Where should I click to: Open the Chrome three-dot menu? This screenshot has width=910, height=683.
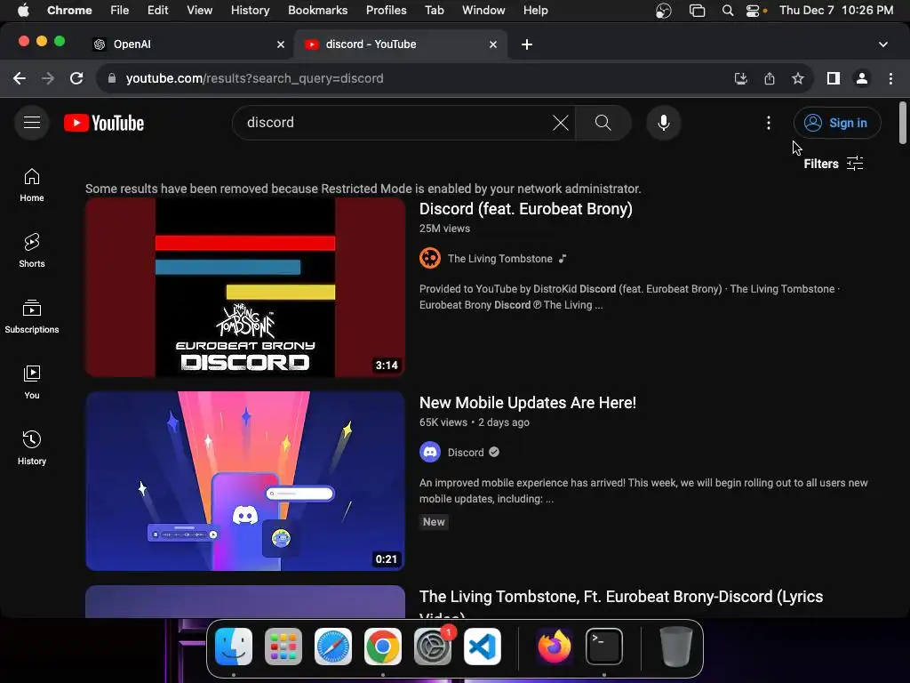click(890, 78)
